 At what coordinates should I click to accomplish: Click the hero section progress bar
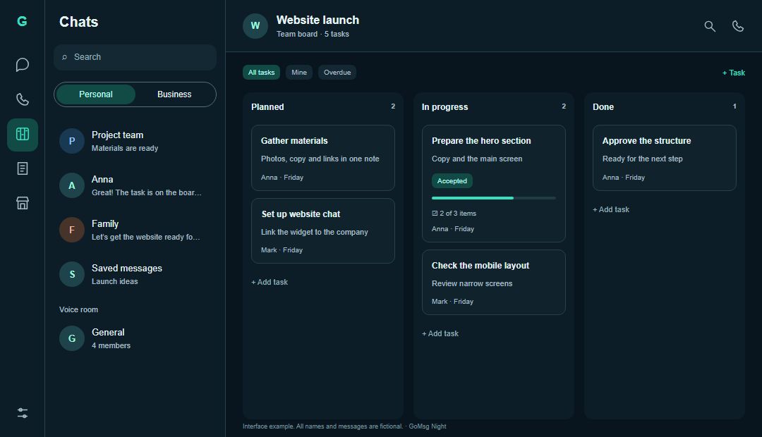click(x=493, y=198)
